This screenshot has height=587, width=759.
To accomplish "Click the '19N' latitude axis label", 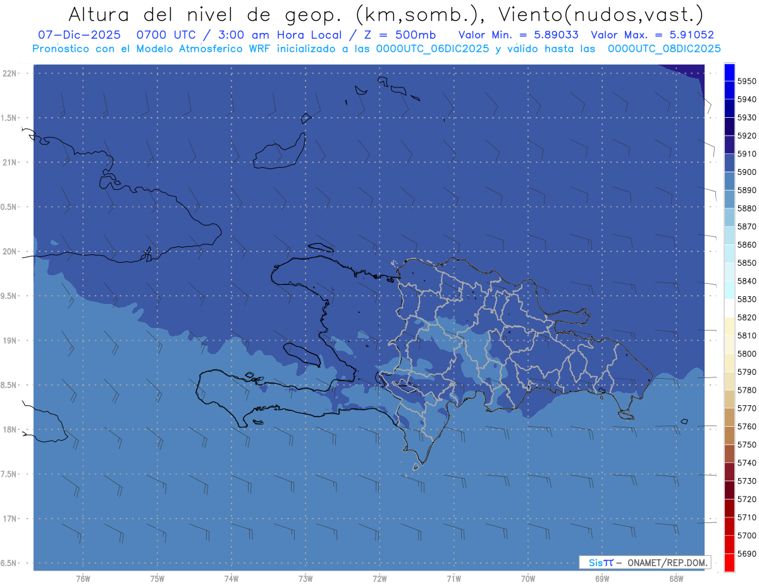I will tap(9, 340).
